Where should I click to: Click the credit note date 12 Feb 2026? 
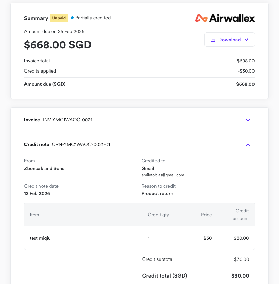[x=37, y=193]
